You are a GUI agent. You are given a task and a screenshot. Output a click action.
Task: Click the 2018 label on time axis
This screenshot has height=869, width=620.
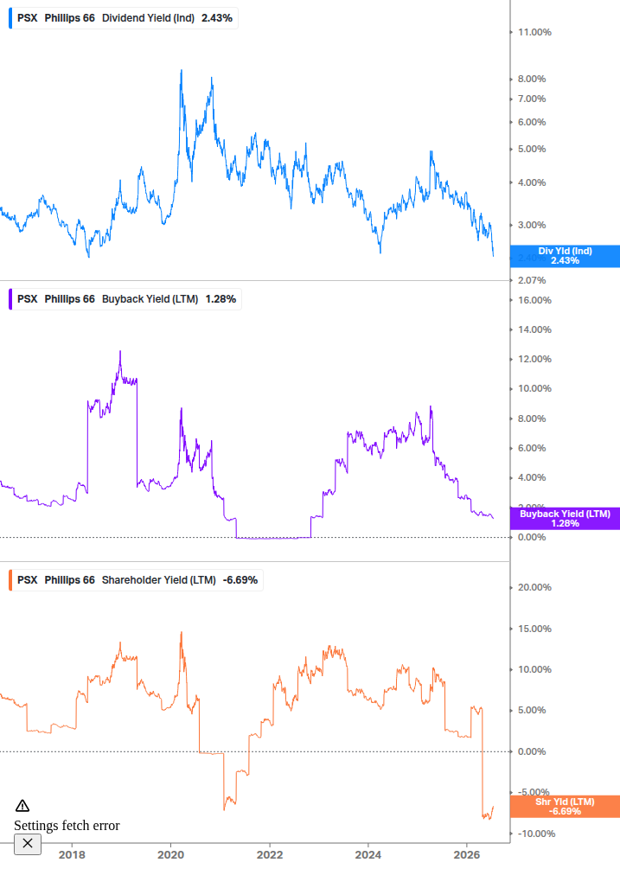click(72, 854)
